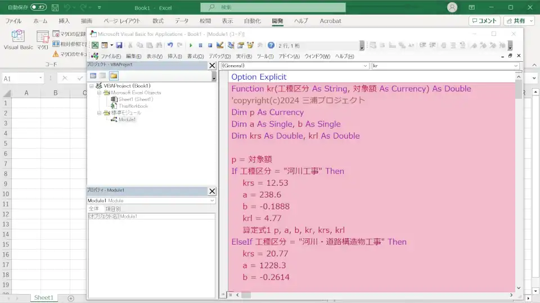Click the code pane scroll-down arrow
540x303 pixels.
[x=519, y=288]
